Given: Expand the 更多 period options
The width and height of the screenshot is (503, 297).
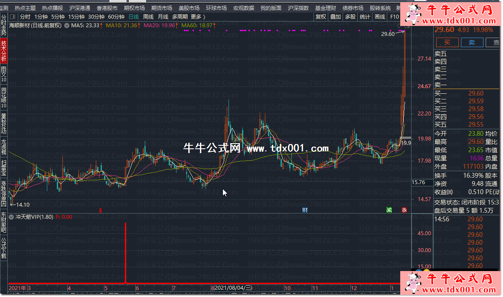Looking at the screenshot, I should tap(198, 17).
